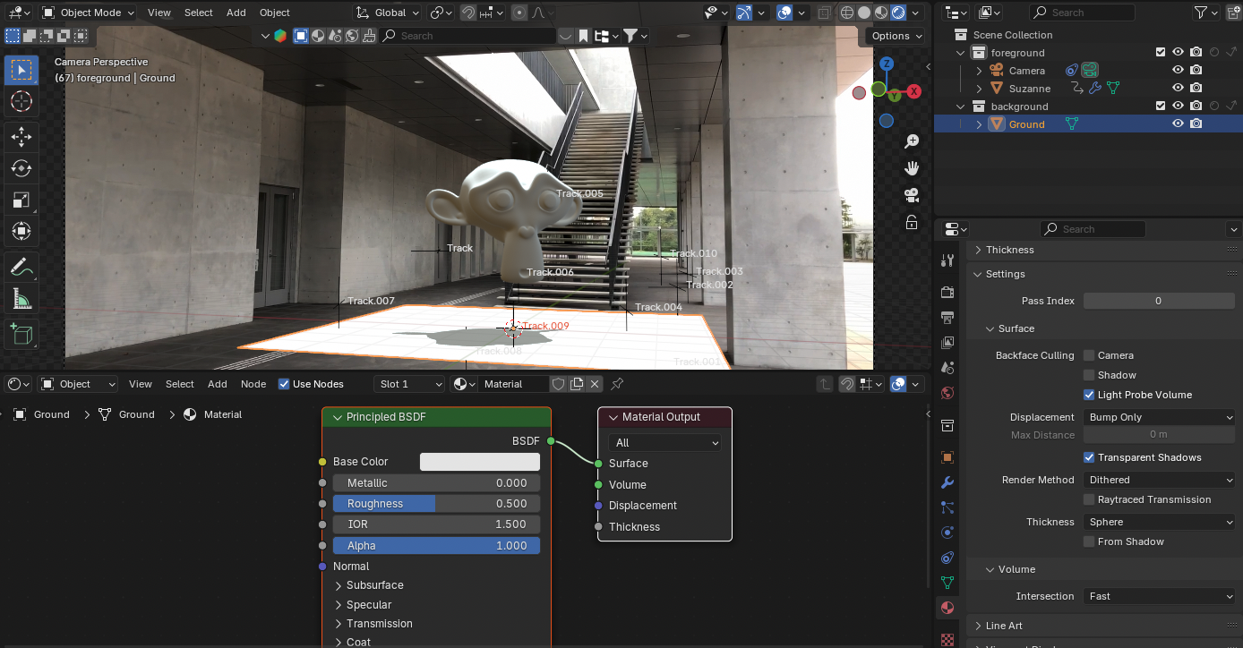The image size is (1243, 648).
Task: Toggle camera view with the camera gizmo
Action: coord(912,195)
